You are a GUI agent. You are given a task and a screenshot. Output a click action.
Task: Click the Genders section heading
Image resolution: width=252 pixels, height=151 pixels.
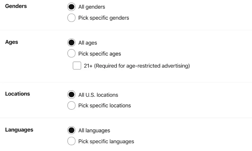tap(16, 6)
